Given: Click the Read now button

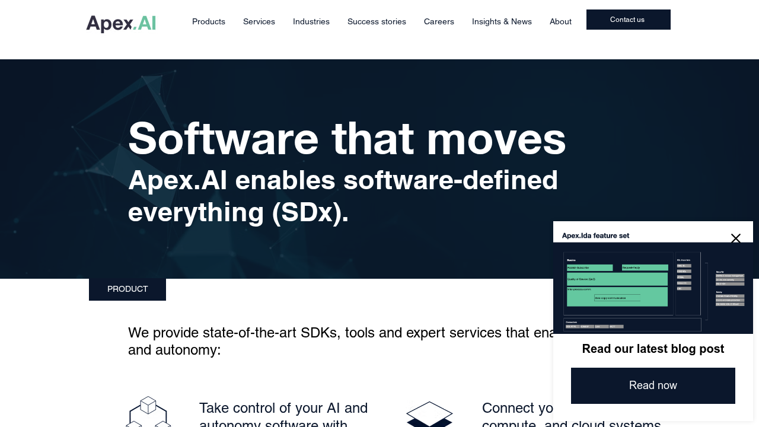Looking at the screenshot, I should [x=653, y=385].
